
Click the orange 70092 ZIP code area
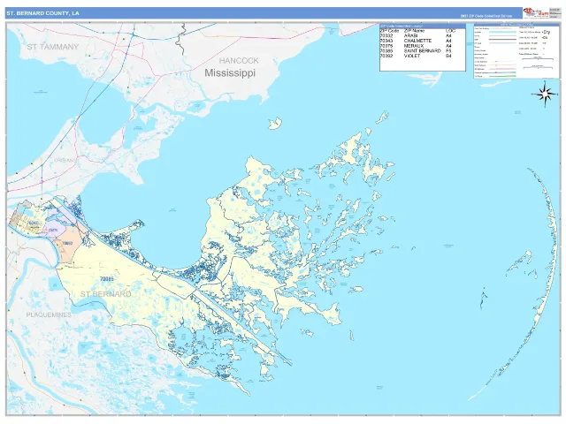pyautogui.click(x=67, y=244)
